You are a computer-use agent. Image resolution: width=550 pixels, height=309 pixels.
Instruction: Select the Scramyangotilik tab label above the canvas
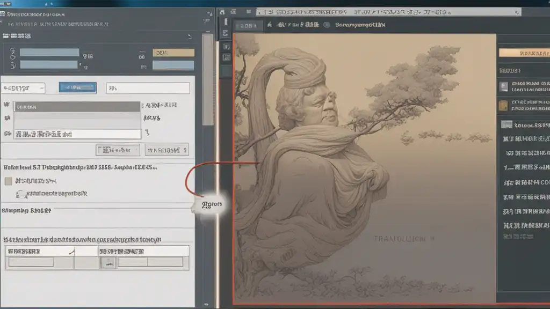pyautogui.click(x=360, y=25)
